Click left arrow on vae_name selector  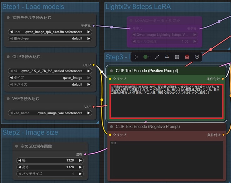tap(11, 113)
